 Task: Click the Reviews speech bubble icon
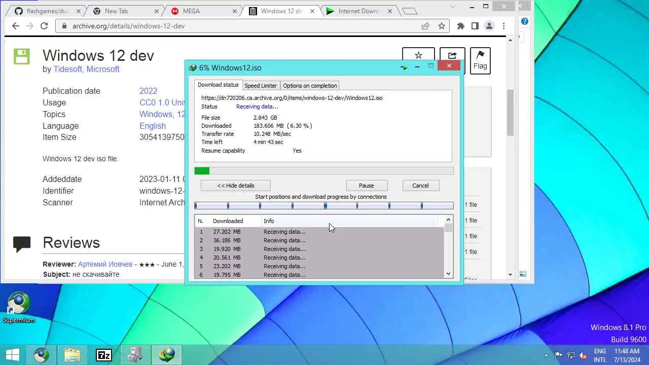[22, 244]
